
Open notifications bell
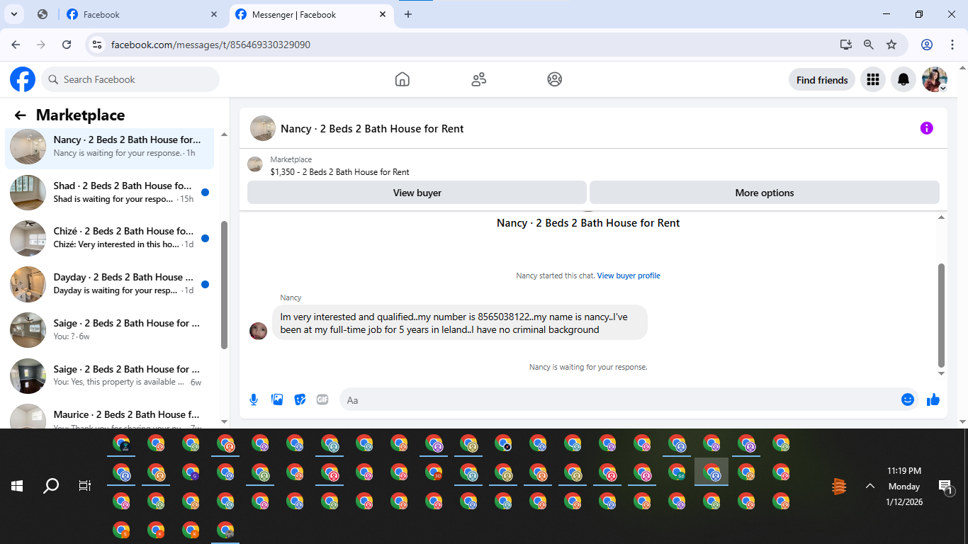(904, 80)
